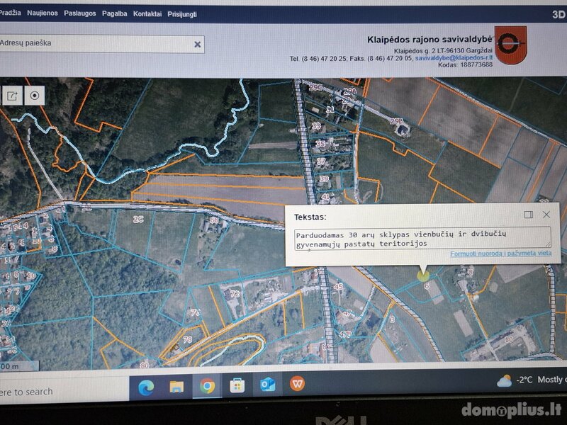
Task: Switch to 3D view
Action: pyautogui.click(x=558, y=14)
